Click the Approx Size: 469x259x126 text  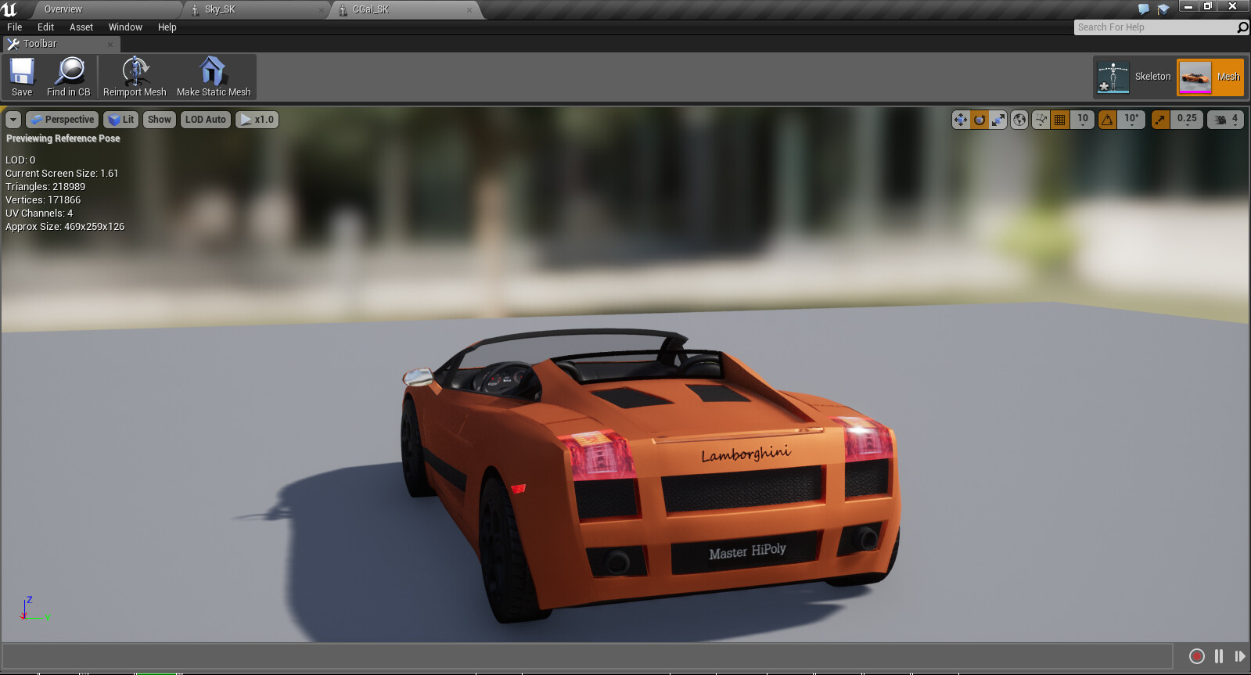pos(65,227)
